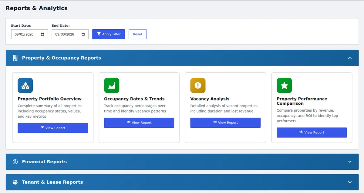The width and height of the screenshot is (364, 193).
Task: Reset the date filter
Action: point(137,34)
